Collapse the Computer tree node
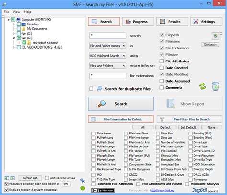 click(x=9, y=20)
